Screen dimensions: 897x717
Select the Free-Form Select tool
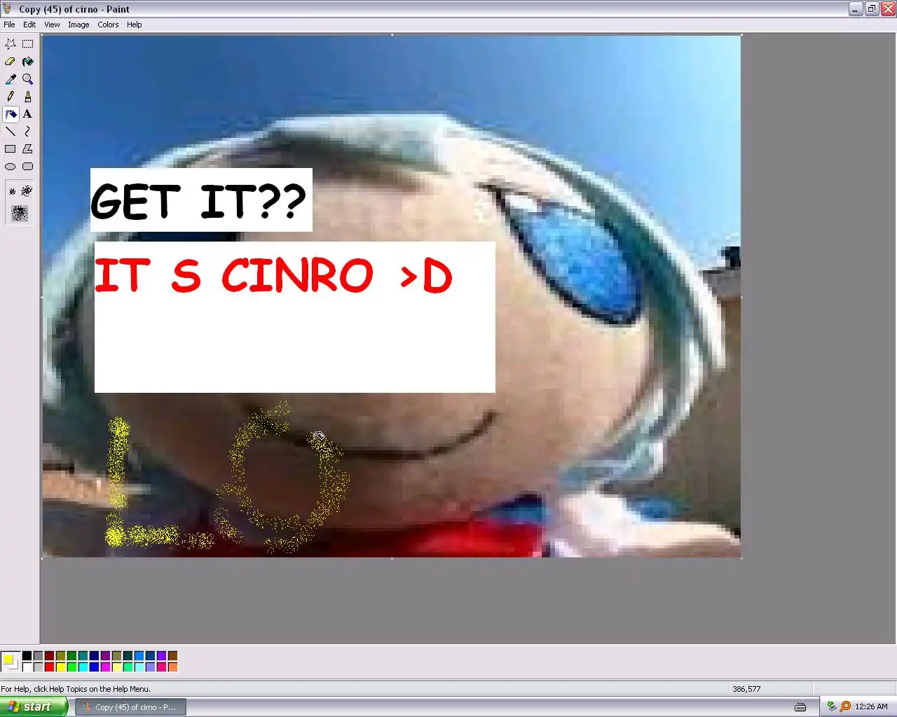click(11, 43)
